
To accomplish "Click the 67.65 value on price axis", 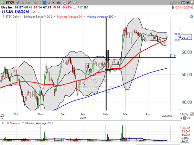I will (177, 40).
